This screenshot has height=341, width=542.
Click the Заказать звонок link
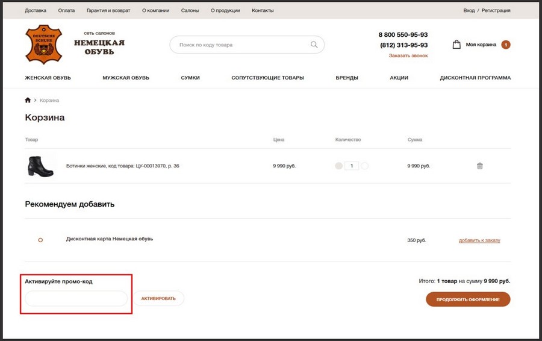click(408, 55)
